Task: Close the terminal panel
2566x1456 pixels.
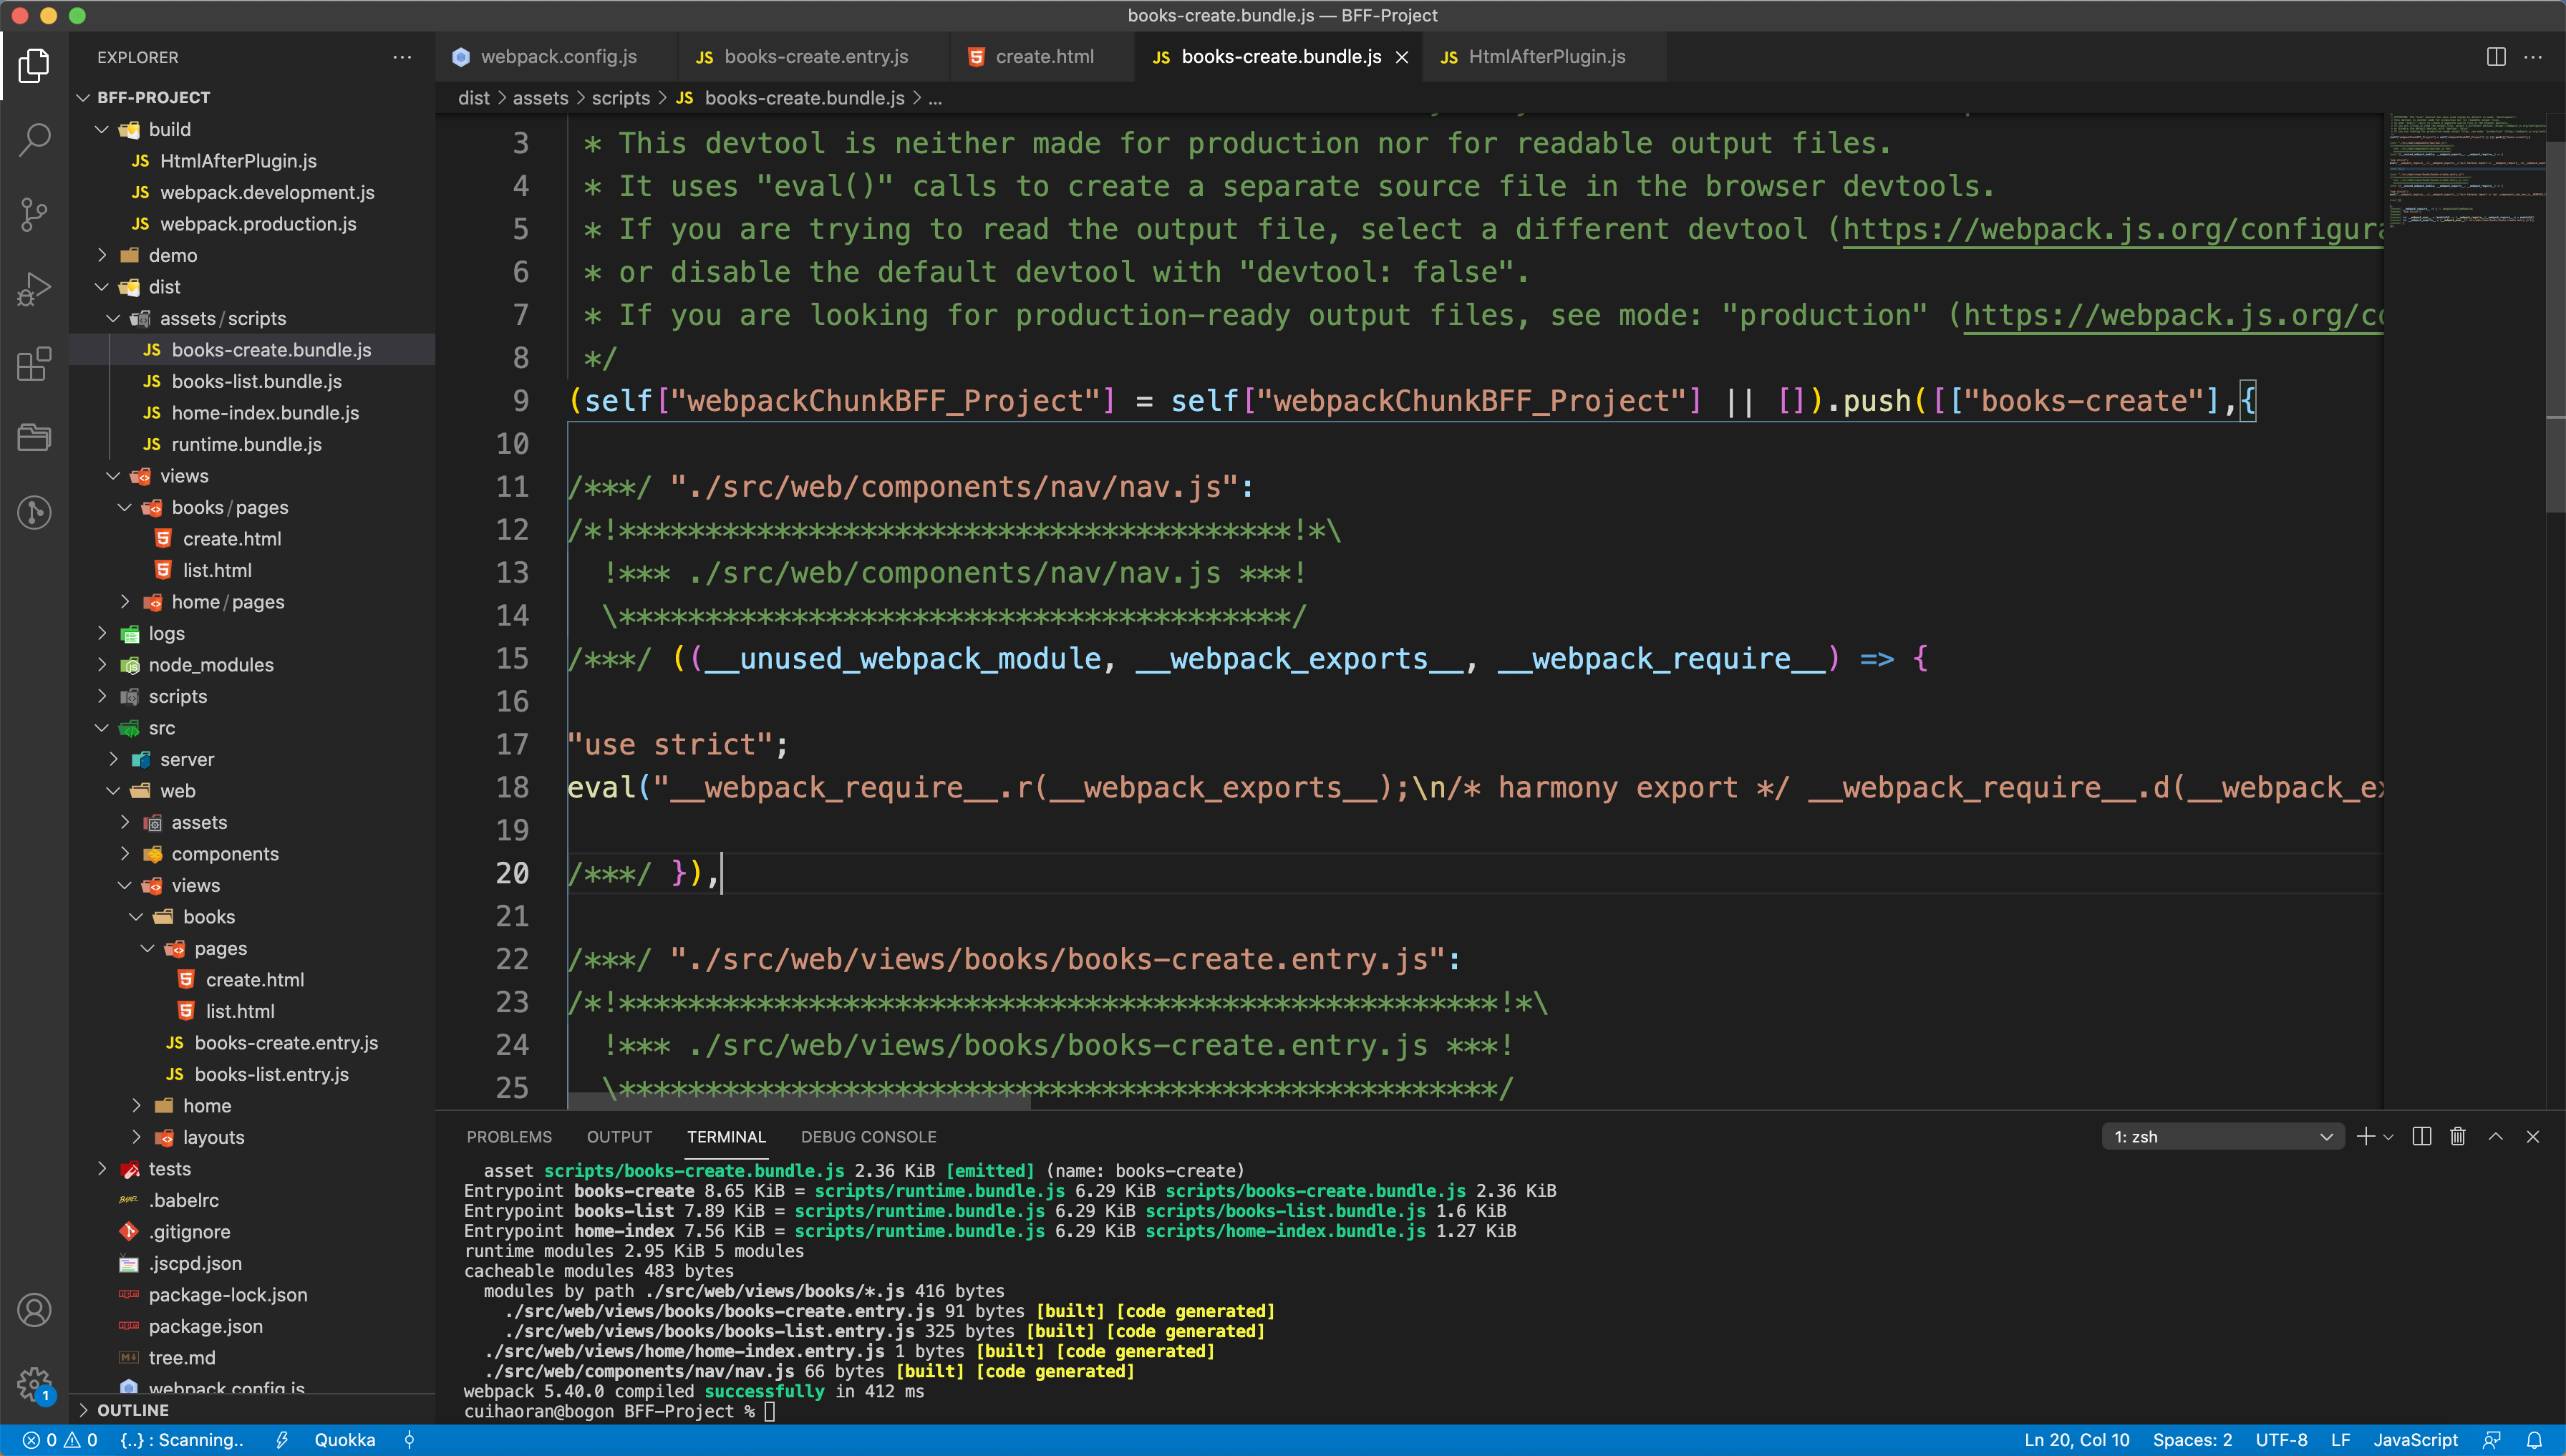Action: pyautogui.click(x=2533, y=1137)
